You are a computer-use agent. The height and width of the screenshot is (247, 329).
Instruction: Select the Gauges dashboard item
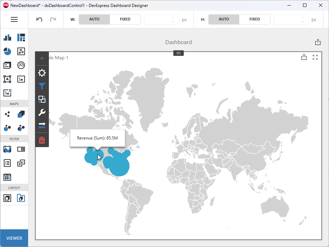21,65
